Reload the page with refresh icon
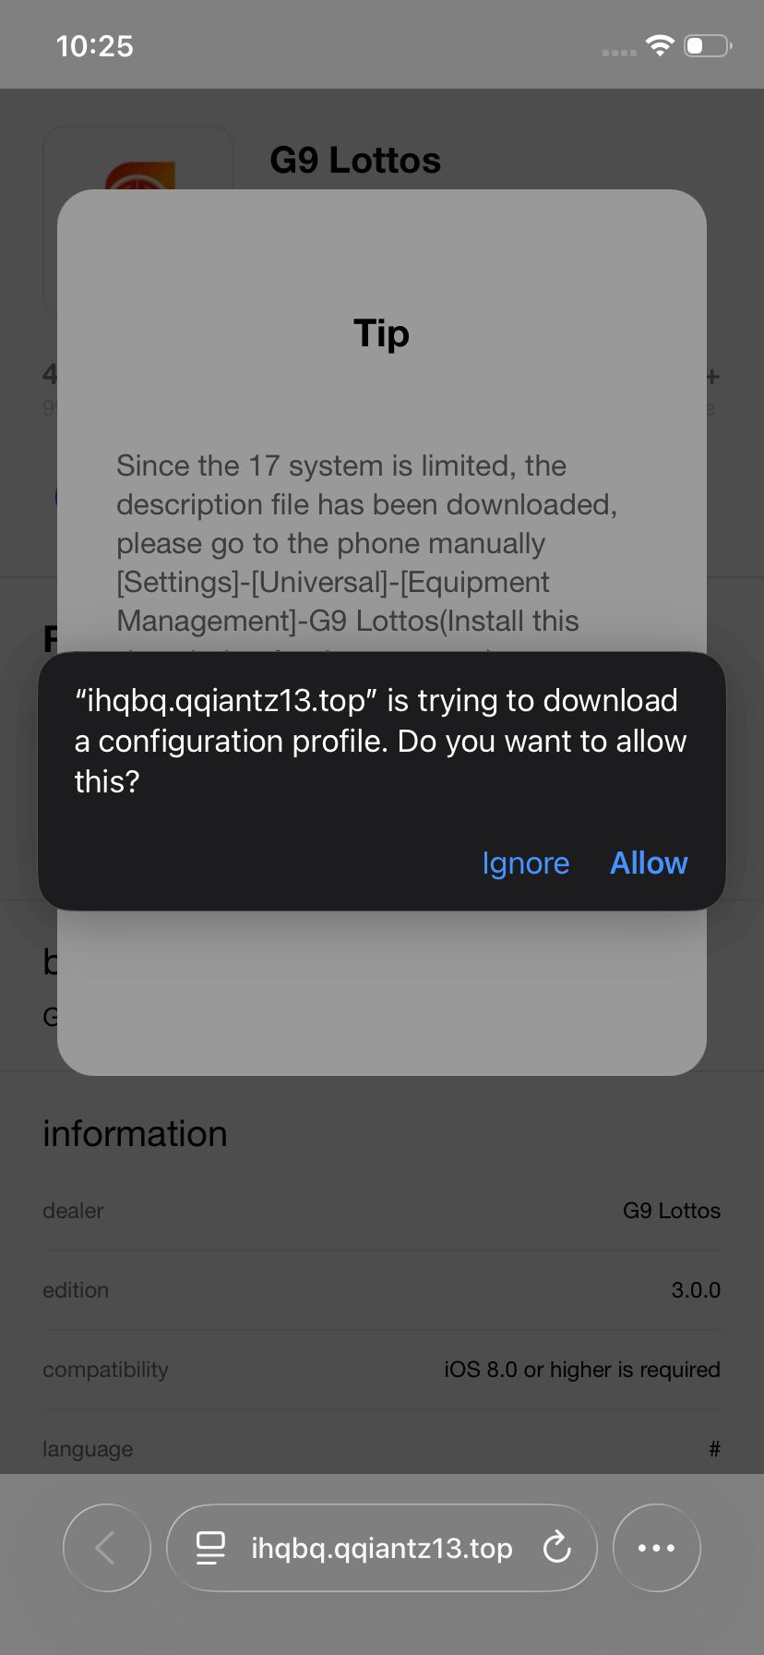The image size is (764, 1655). point(557,1548)
